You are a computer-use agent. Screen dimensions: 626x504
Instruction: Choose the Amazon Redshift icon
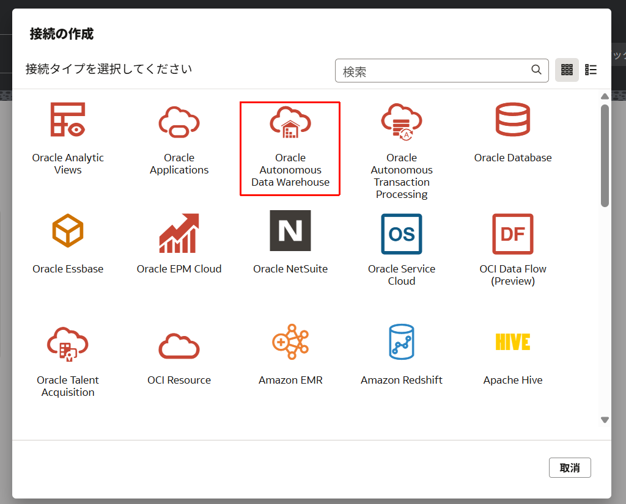point(402,342)
